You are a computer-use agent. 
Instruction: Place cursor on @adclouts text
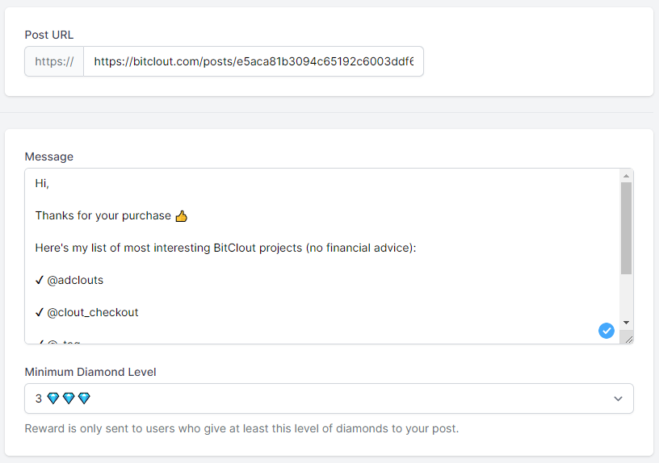click(x=75, y=281)
